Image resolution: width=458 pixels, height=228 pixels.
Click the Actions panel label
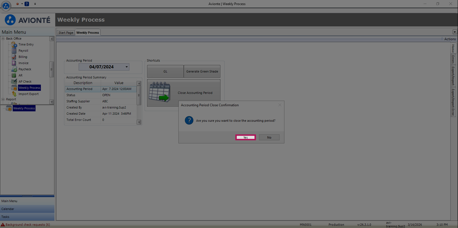click(x=450, y=39)
